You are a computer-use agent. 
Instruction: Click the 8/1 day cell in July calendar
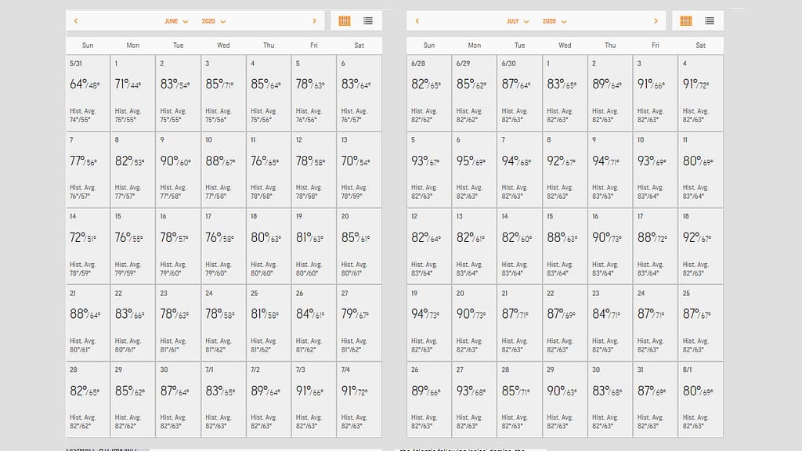click(x=701, y=399)
